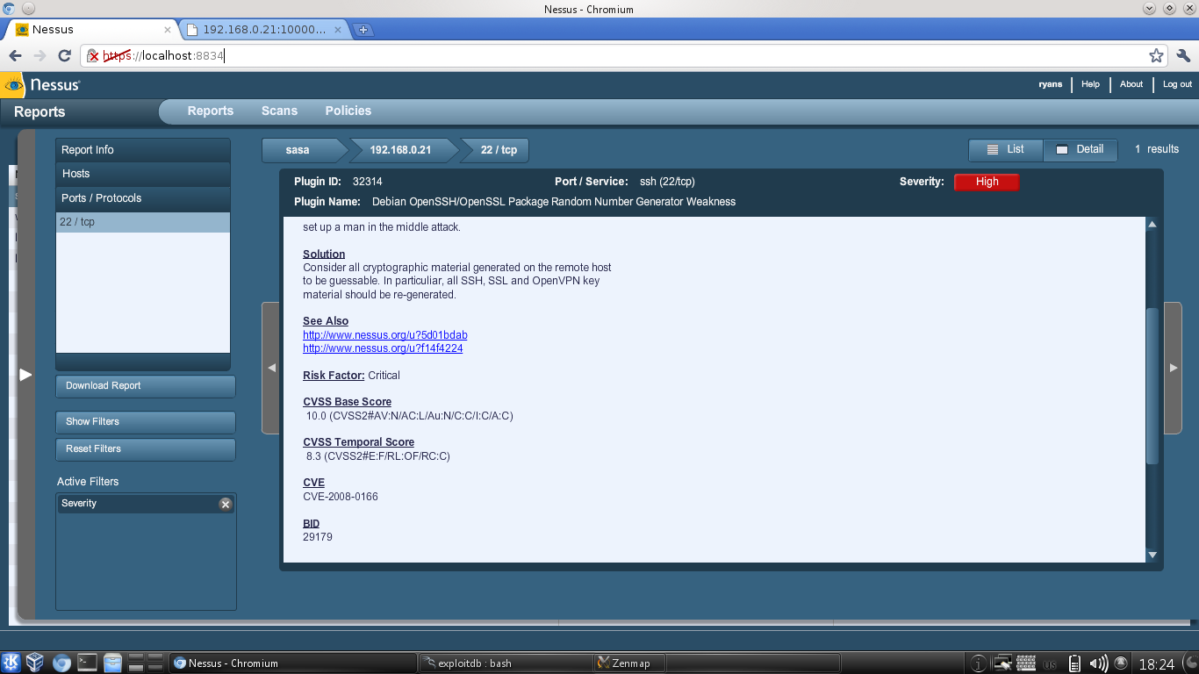Click the browser forward arrow
The width and height of the screenshot is (1199, 674).
coord(39,55)
